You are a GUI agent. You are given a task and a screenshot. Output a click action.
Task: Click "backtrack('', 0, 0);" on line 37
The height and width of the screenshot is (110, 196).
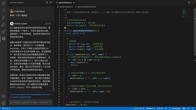point(76,105)
